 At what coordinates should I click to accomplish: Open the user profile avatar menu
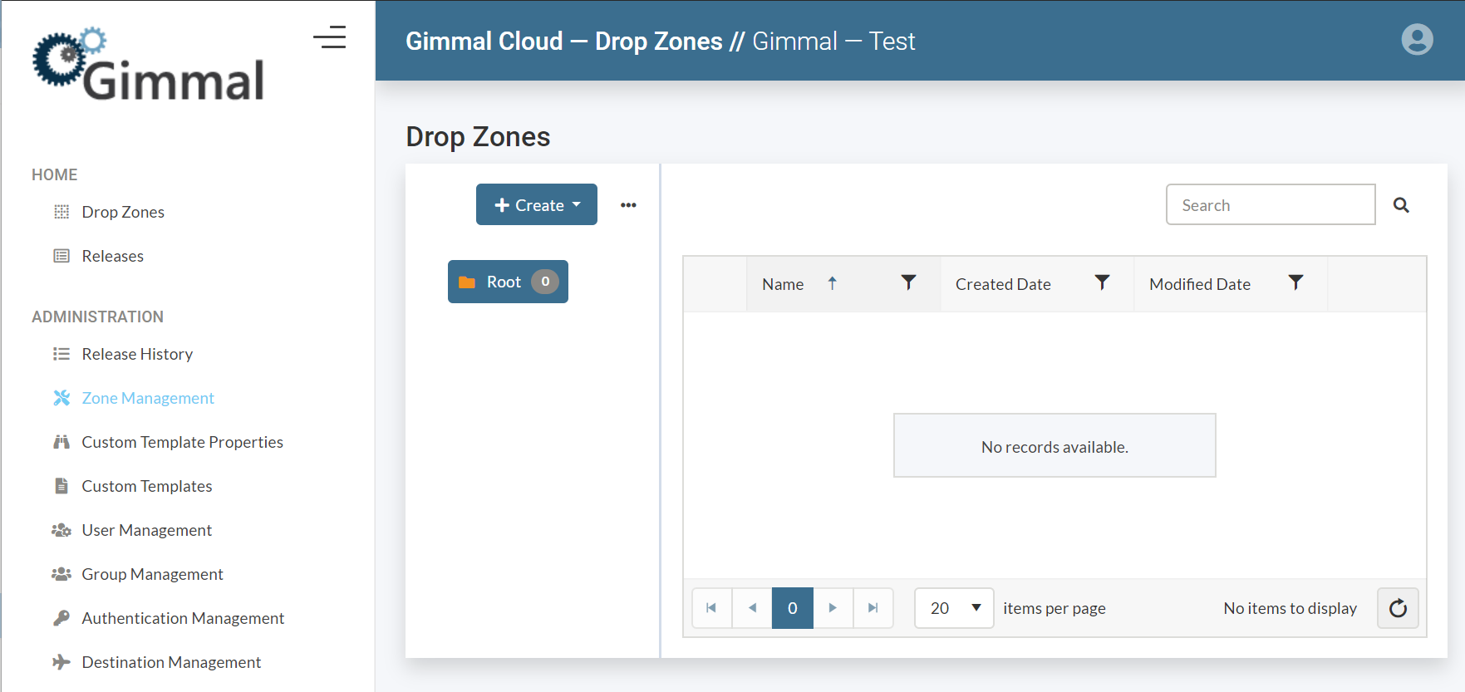point(1417,40)
